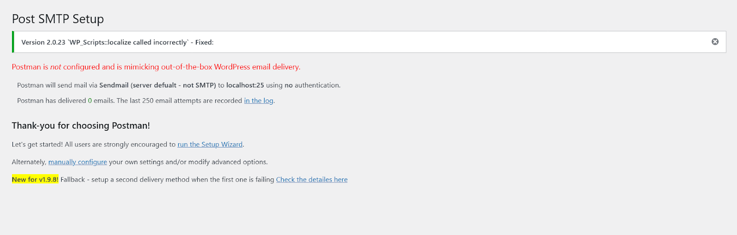Open 'Check the detailes here' link
This screenshot has height=235, width=737.
coord(312,180)
